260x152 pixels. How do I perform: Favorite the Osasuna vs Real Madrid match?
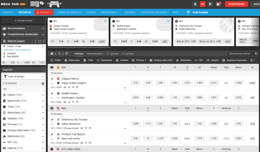point(43,46)
